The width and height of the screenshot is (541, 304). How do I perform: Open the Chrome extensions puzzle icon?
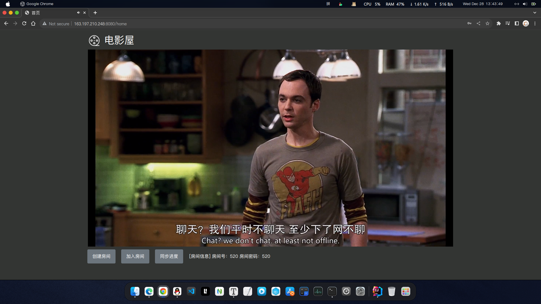coord(499,24)
